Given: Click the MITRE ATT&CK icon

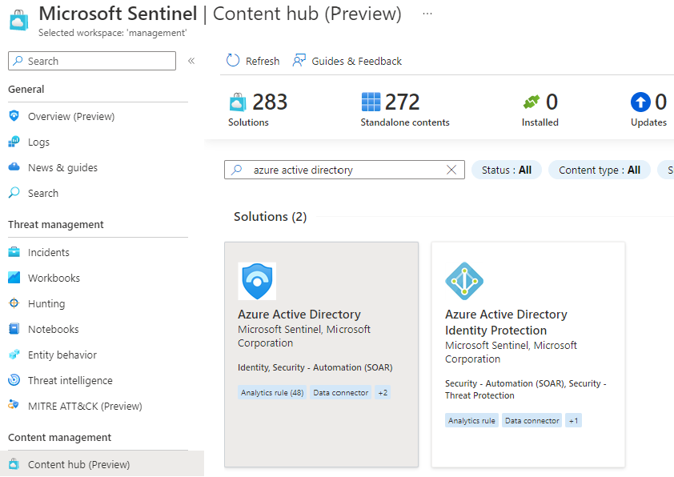Looking at the screenshot, I should point(14,405).
